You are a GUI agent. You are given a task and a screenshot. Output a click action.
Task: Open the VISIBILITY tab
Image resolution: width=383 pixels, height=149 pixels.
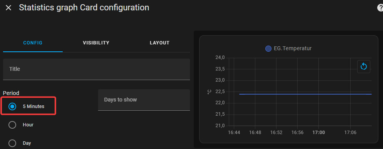tap(96, 43)
